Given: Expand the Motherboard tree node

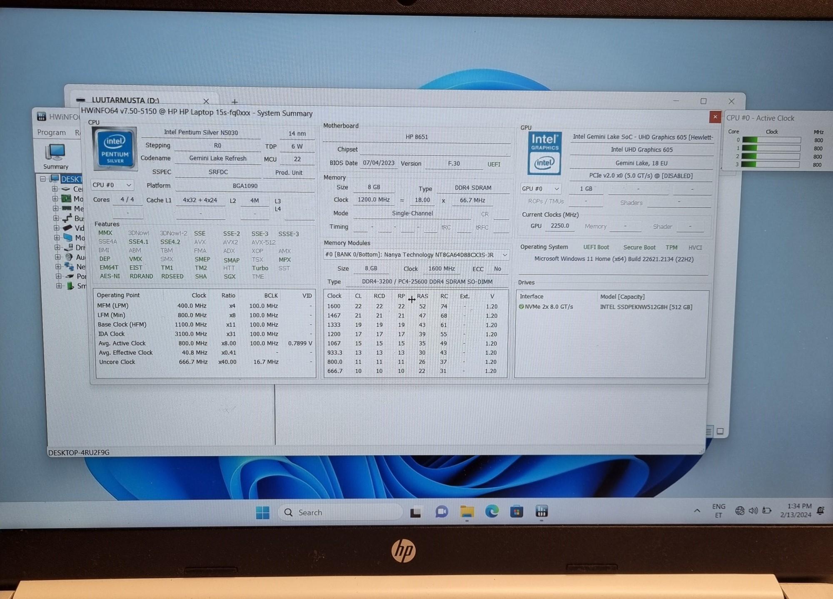Looking at the screenshot, I should tap(55, 198).
